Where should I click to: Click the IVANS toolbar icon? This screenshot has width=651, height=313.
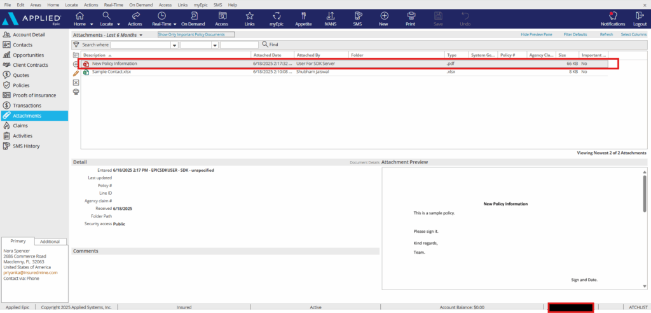tap(331, 16)
